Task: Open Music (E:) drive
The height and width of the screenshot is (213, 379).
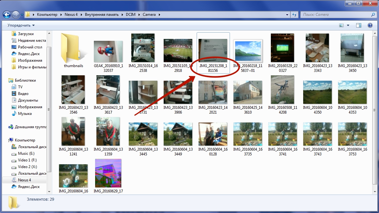Action: (x=26, y=153)
